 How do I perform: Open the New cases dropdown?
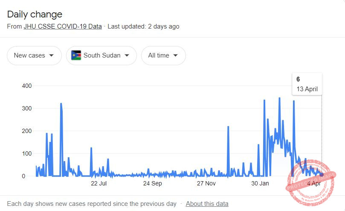pyautogui.click(x=34, y=55)
